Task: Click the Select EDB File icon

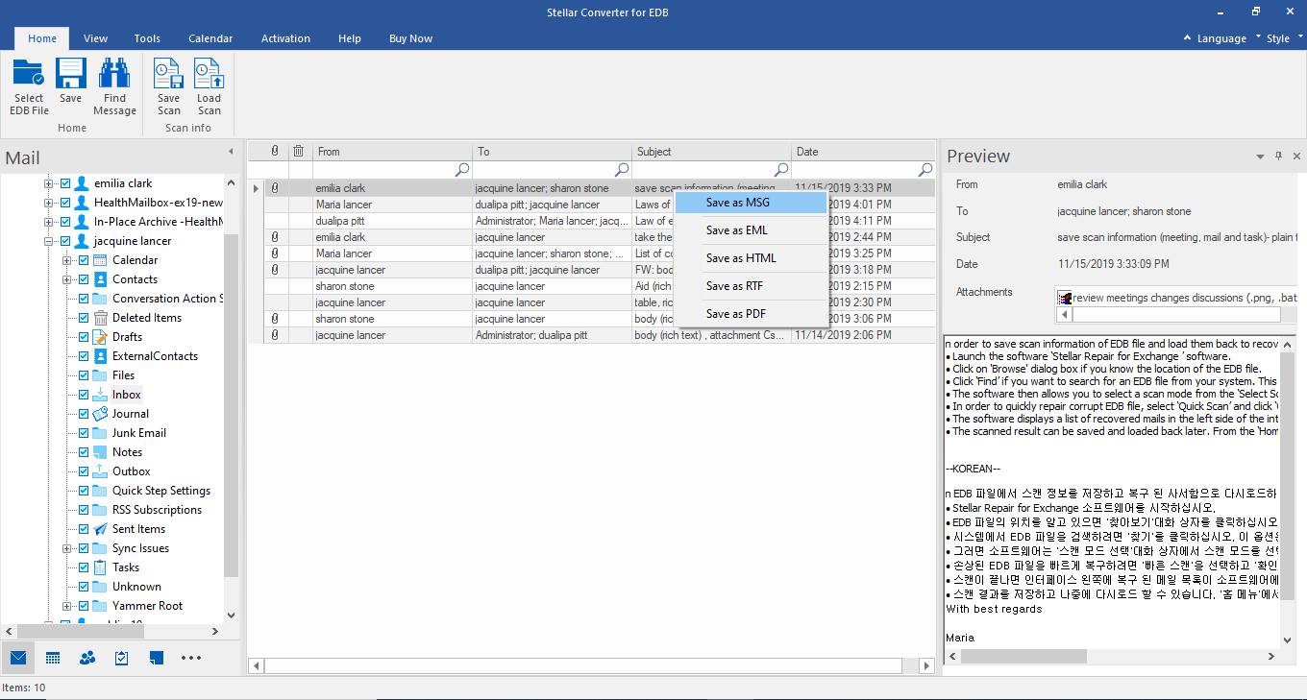Action: coord(29,73)
